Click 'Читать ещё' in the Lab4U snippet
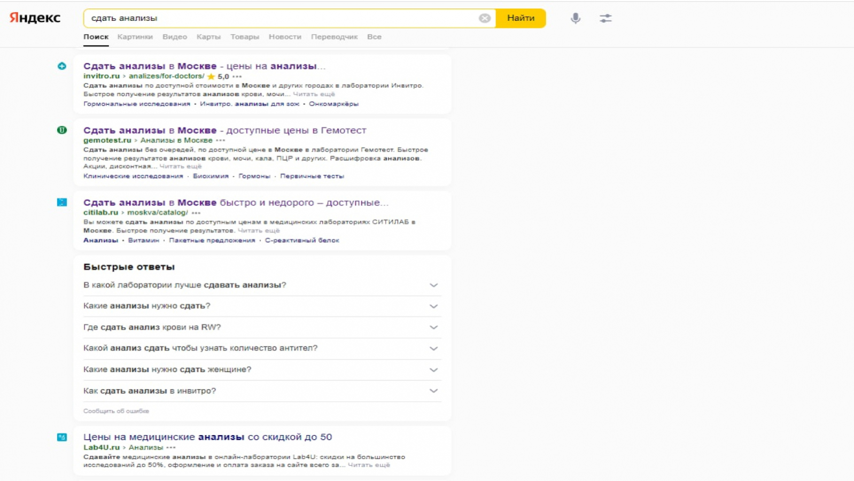Screen dimensions: 854x481 tap(369, 466)
